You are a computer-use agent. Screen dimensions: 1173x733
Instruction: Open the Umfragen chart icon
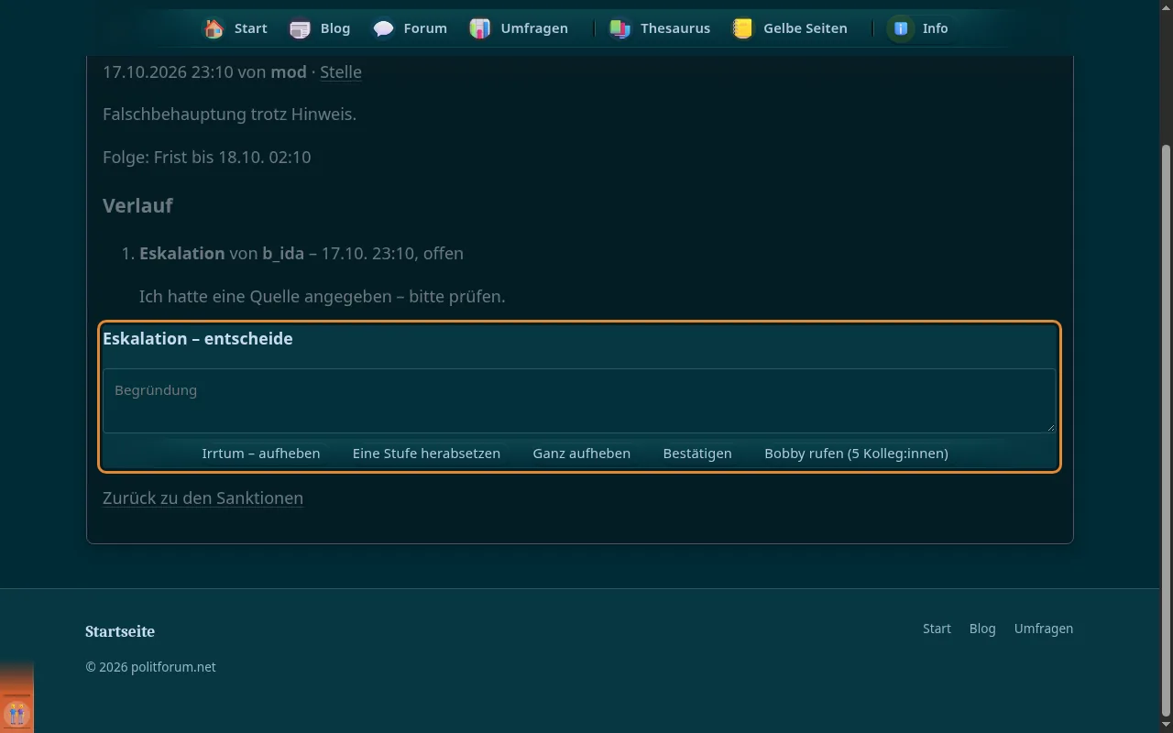pyautogui.click(x=480, y=28)
